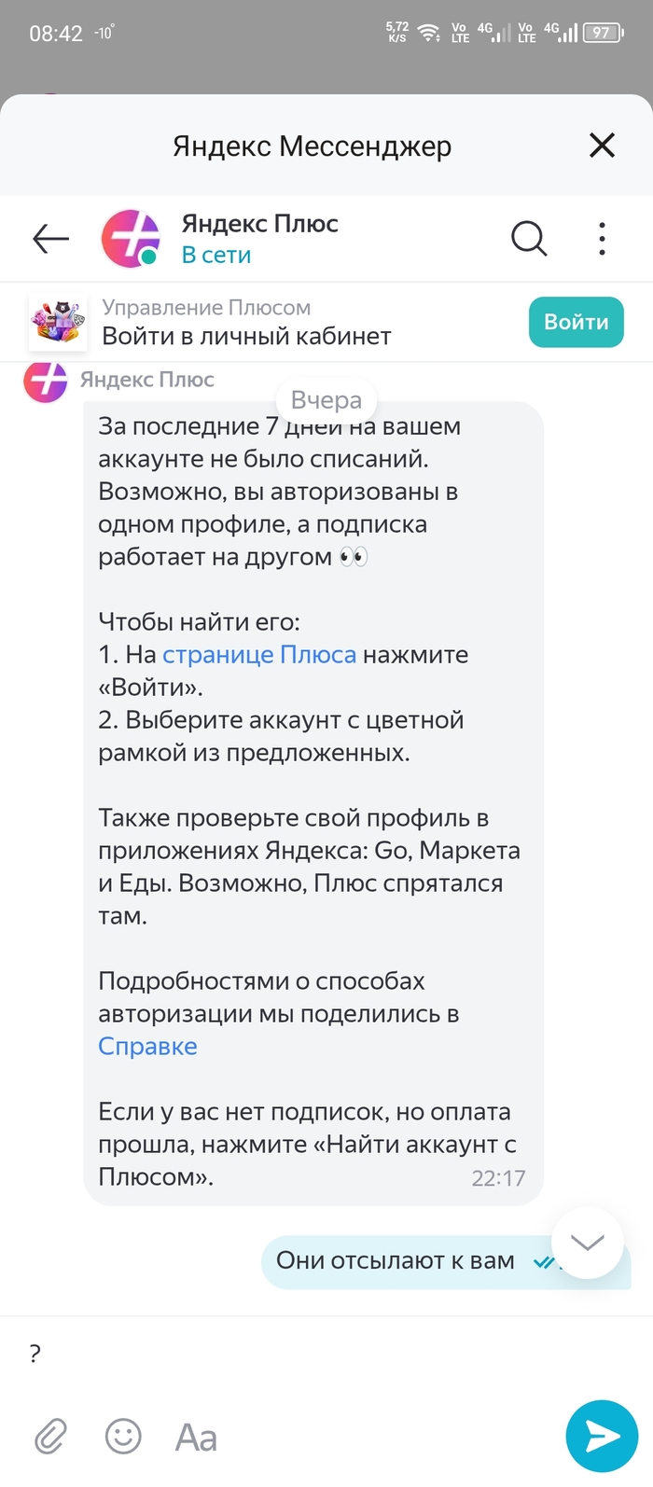Open search in the Яндекс Плюс chat
The image size is (653, 1487).
coord(528,239)
